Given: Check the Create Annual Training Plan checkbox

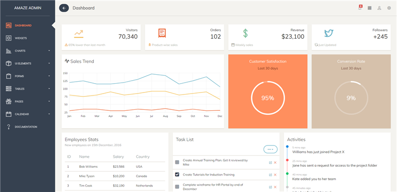Looking at the screenshot, I should click(x=177, y=162).
